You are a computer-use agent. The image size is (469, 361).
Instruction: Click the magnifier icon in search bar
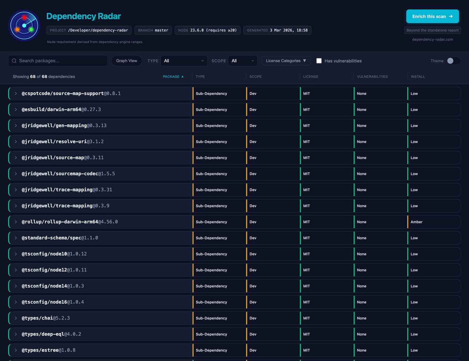pyautogui.click(x=14, y=61)
